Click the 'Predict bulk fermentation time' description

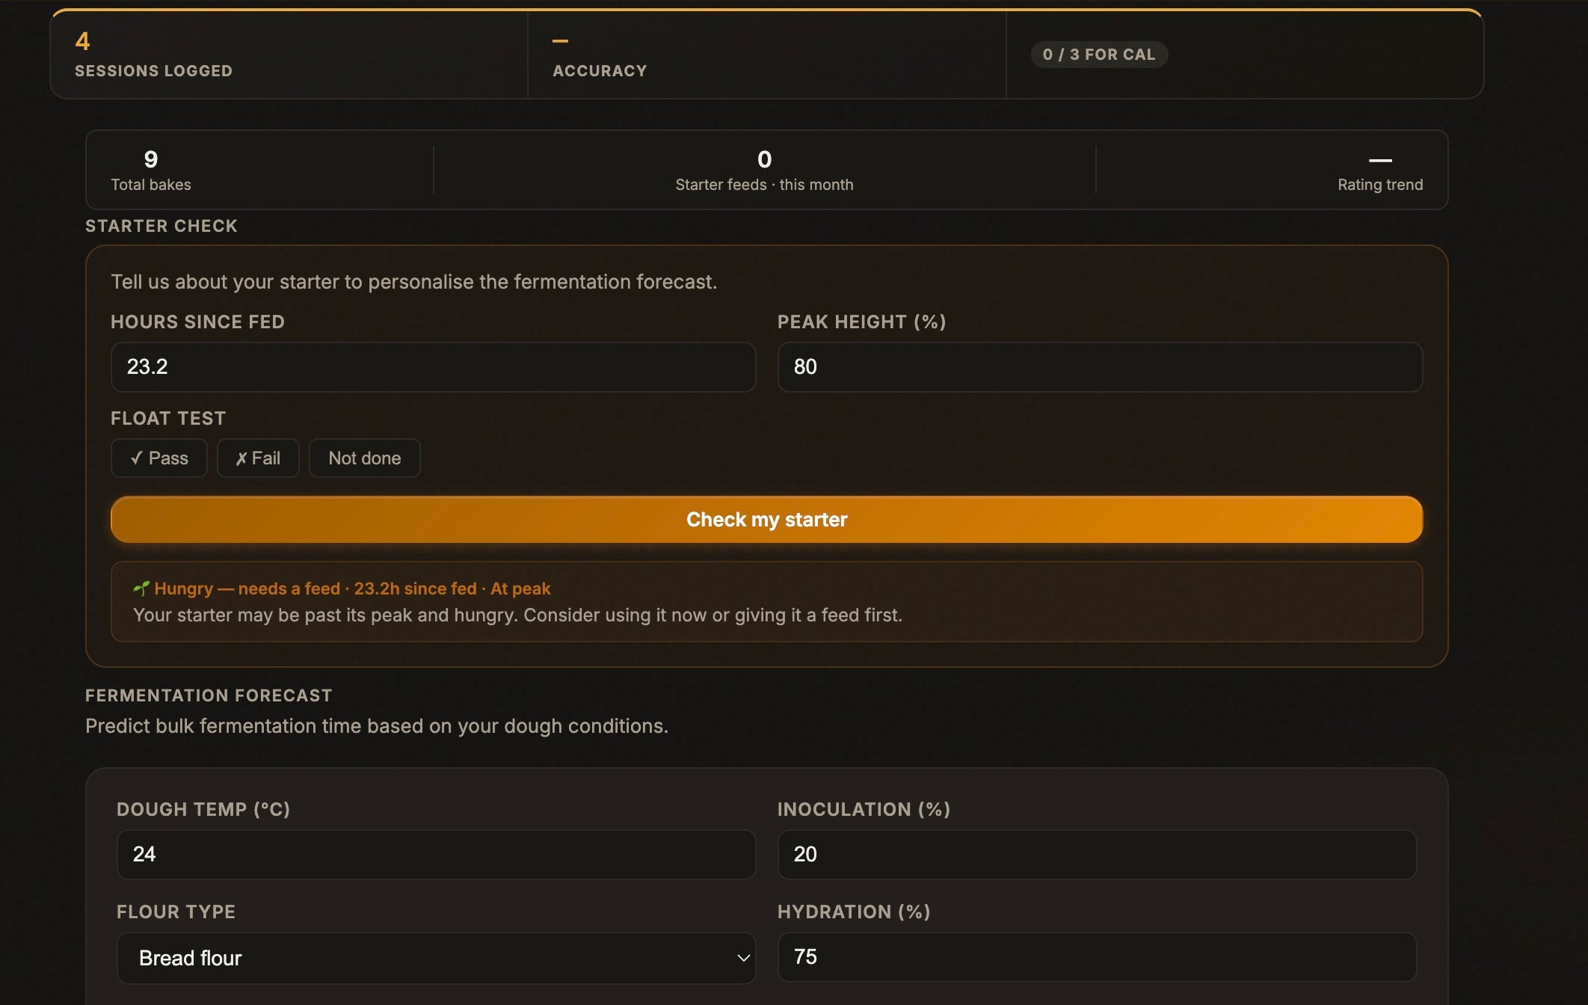click(x=377, y=726)
